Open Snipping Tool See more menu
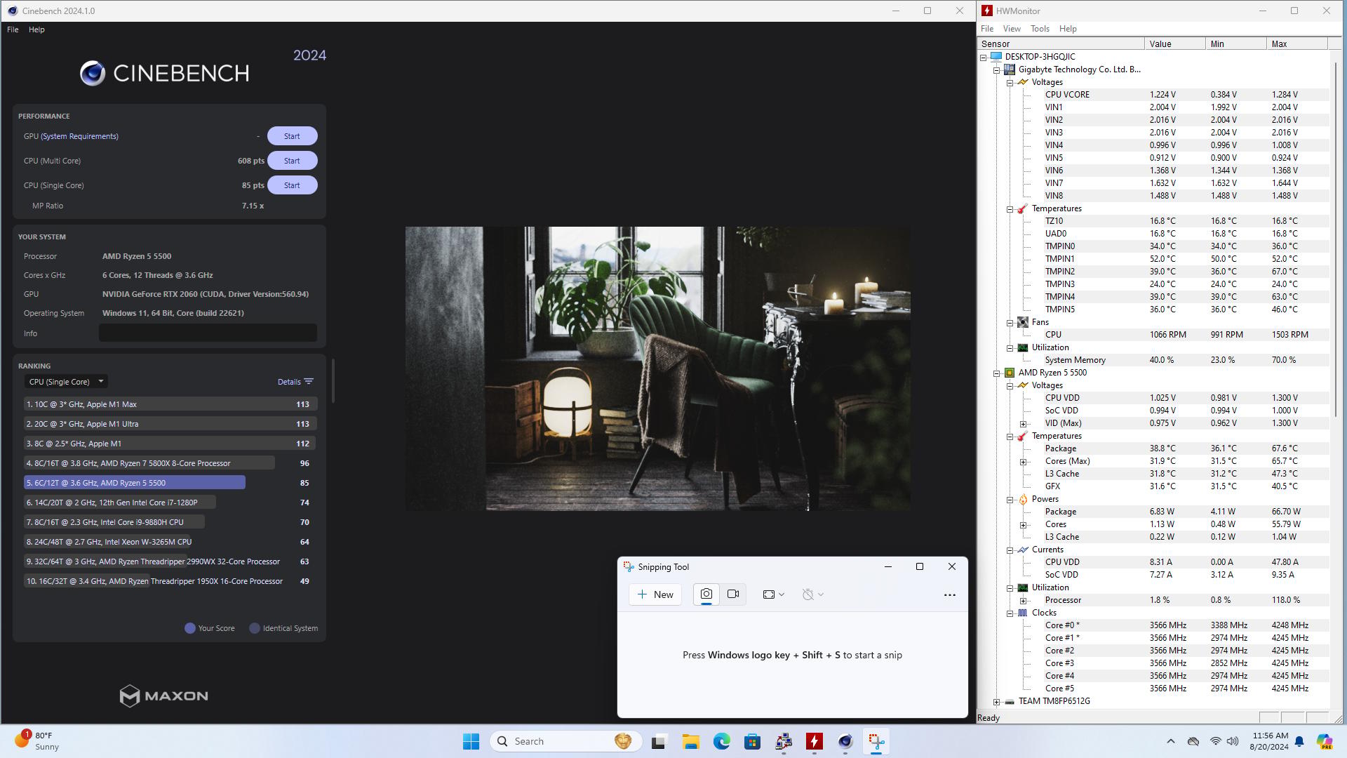 [x=949, y=594]
